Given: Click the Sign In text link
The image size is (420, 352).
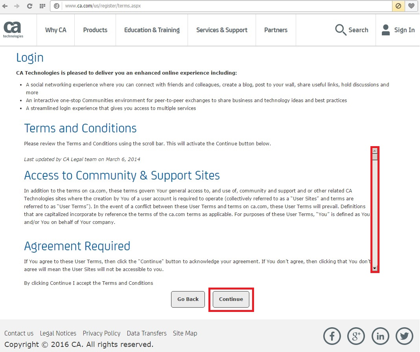Looking at the screenshot, I should [x=404, y=30].
